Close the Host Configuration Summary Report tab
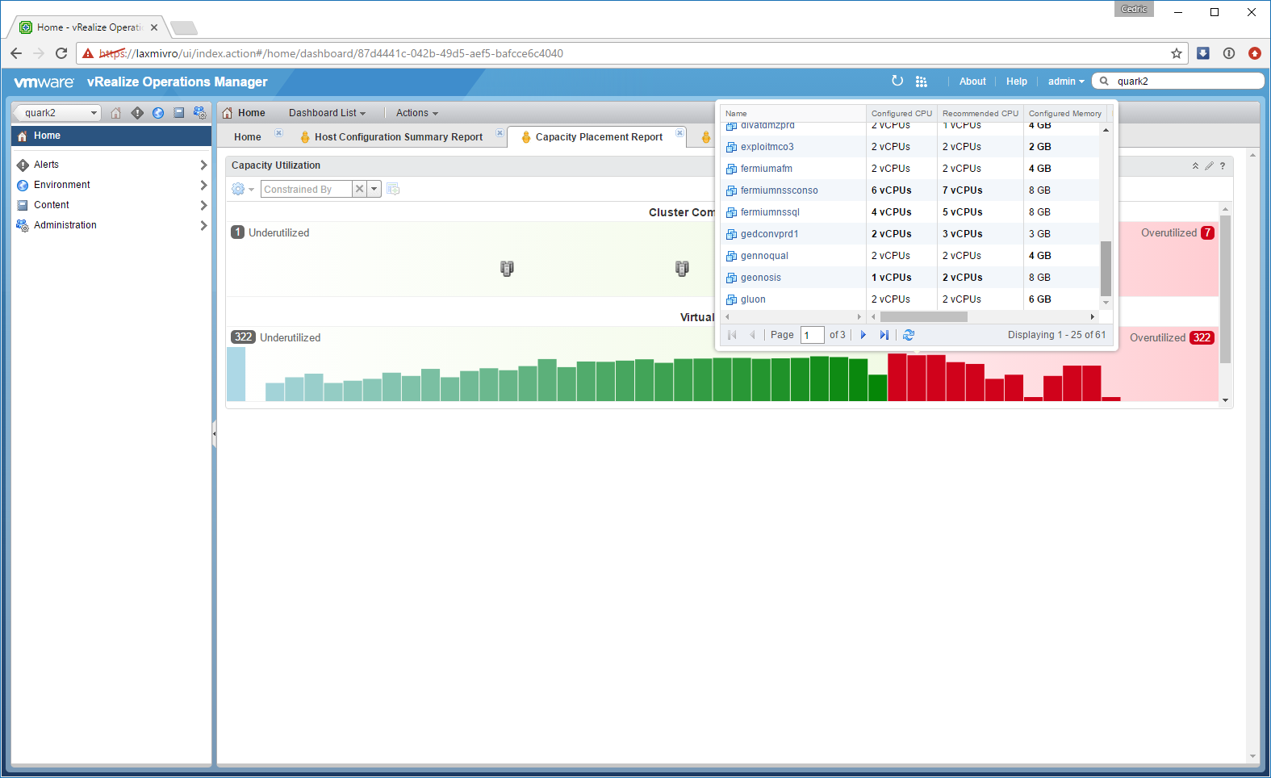The image size is (1271, 778). [x=500, y=132]
